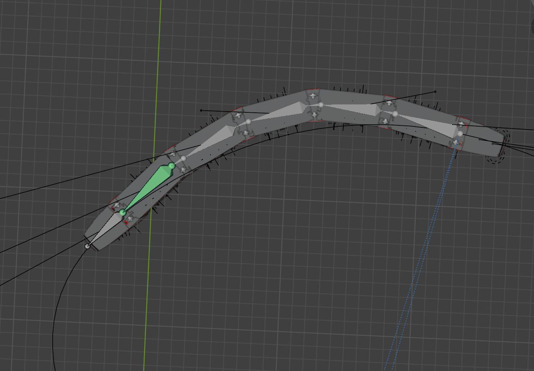The height and width of the screenshot is (371, 534).
Task: Click the gray joint sphere touching green bone's top
Action: coord(183,158)
